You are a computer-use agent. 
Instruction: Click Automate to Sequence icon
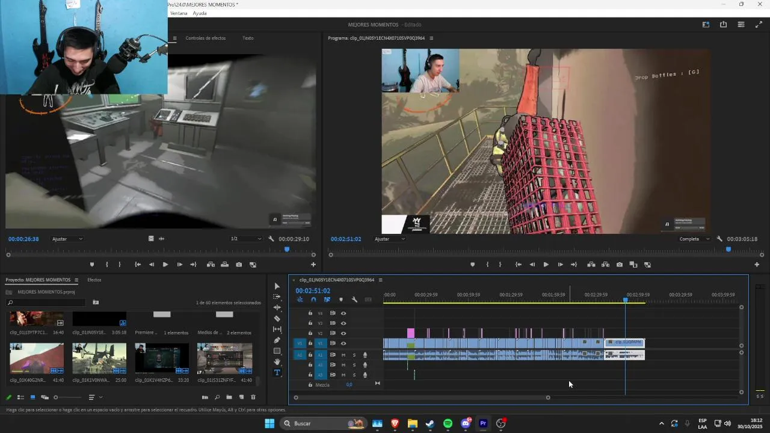pyautogui.click(x=205, y=398)
